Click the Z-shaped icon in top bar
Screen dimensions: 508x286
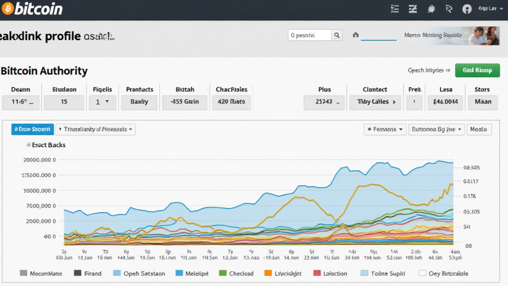click(x=412, y=9)
